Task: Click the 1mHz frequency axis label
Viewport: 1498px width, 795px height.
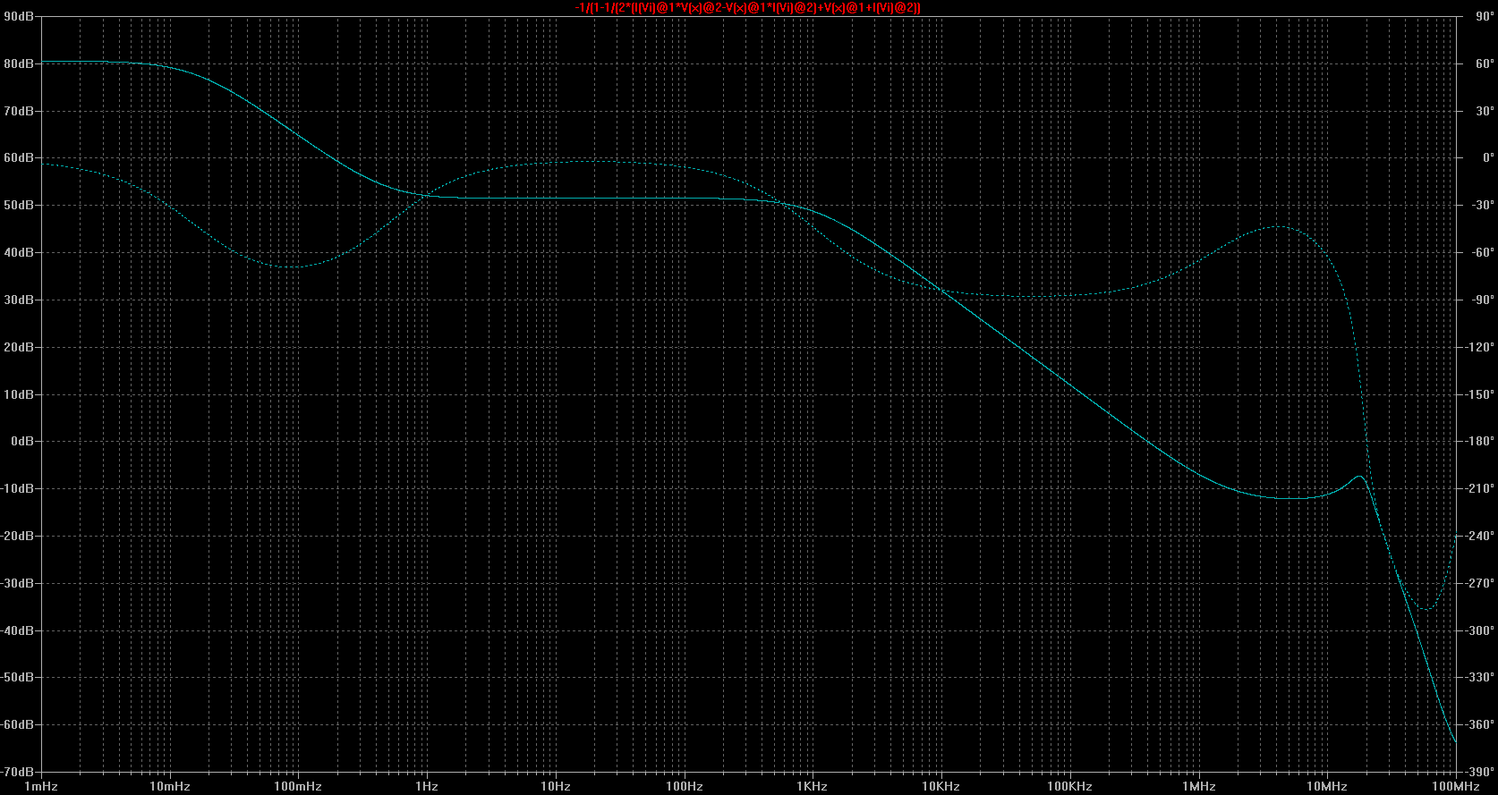Action: tap(41, 786)
